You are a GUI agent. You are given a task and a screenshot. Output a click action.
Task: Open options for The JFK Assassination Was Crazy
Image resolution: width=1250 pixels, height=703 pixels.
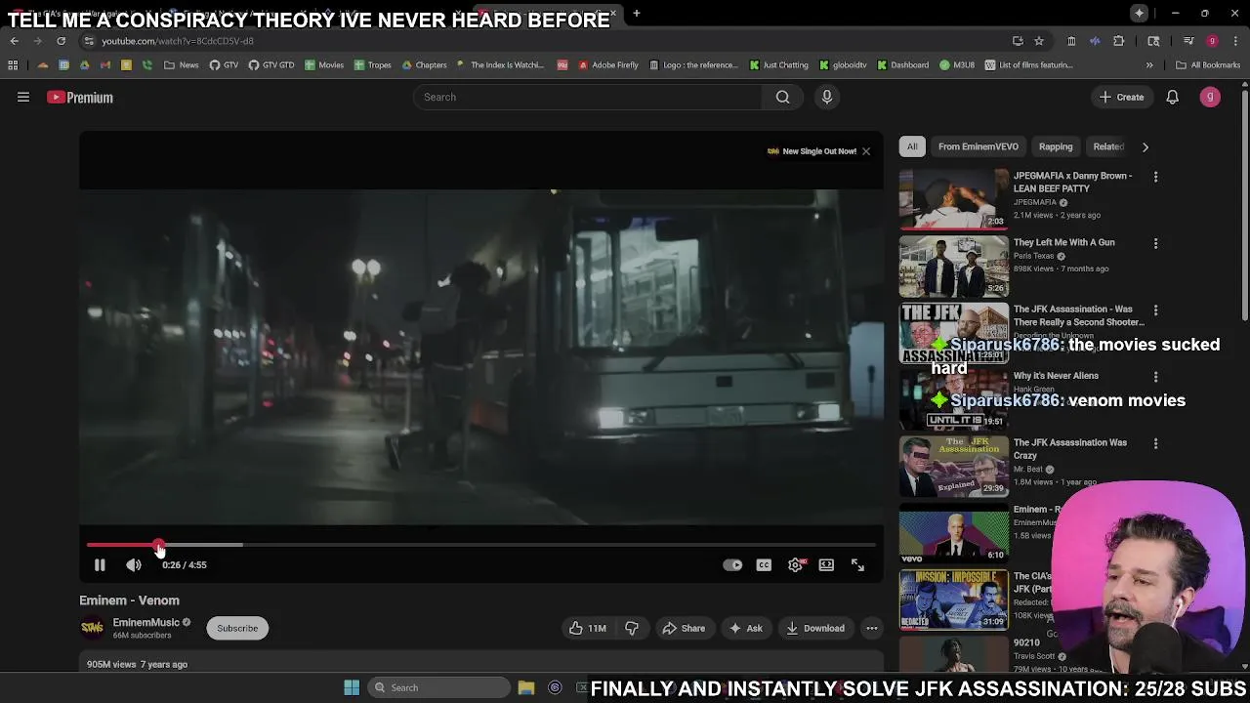(x=1155, y=443)
